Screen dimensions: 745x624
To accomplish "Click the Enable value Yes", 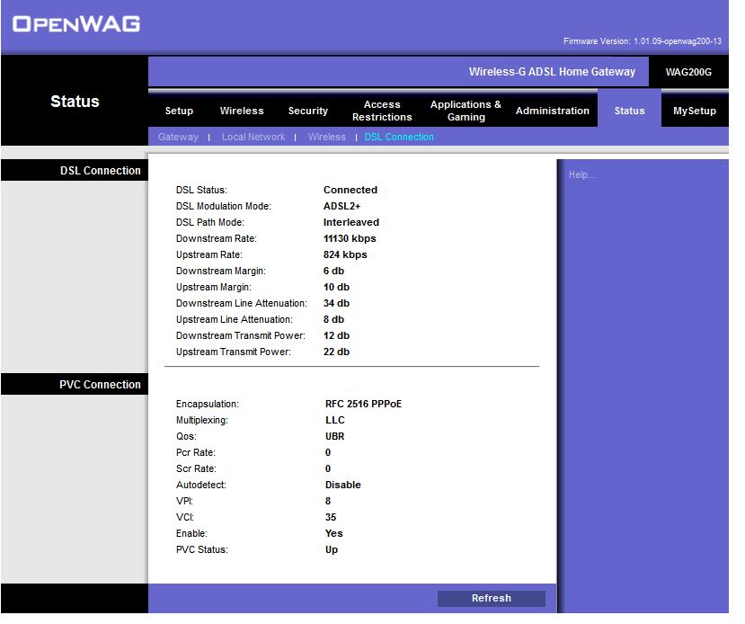I will [334, 533].
